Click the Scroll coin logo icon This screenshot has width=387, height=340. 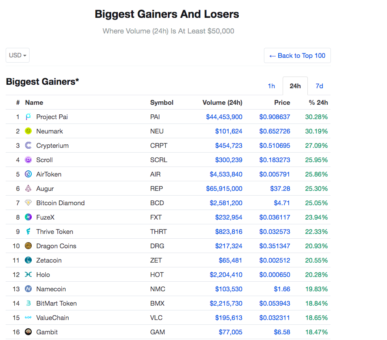click(x=28, y=160)
